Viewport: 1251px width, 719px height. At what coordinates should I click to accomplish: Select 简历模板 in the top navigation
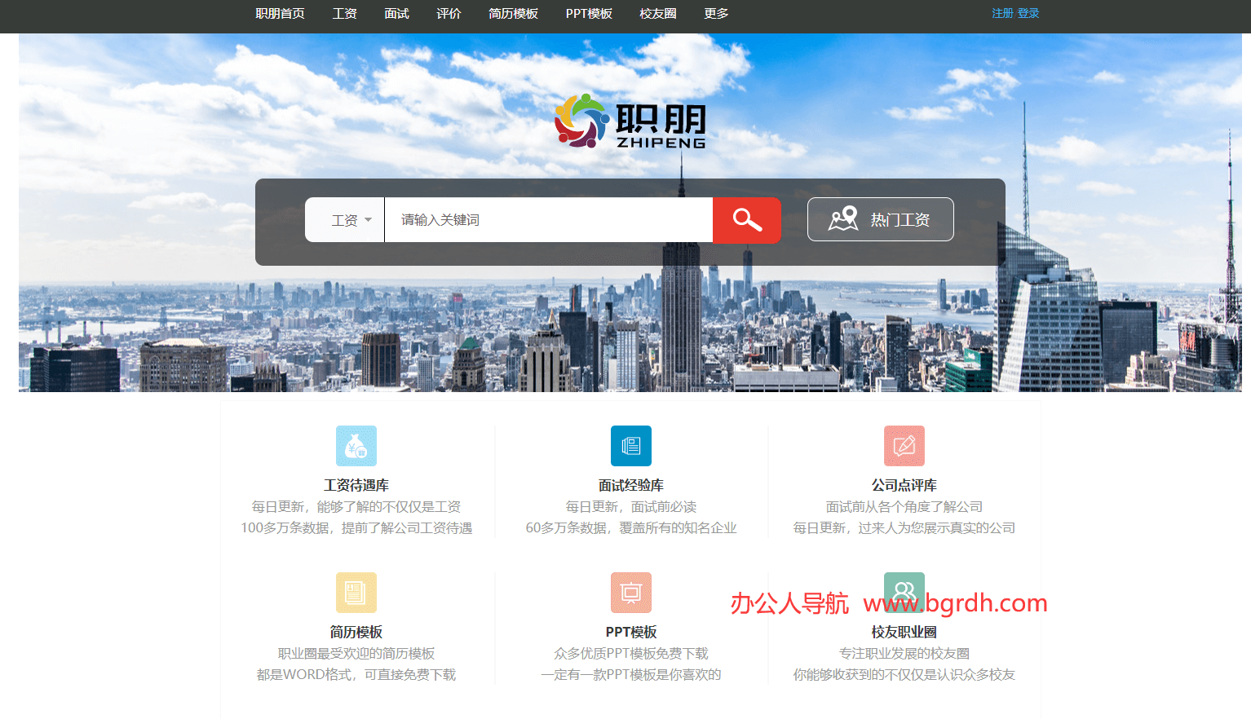click(513, 14)
